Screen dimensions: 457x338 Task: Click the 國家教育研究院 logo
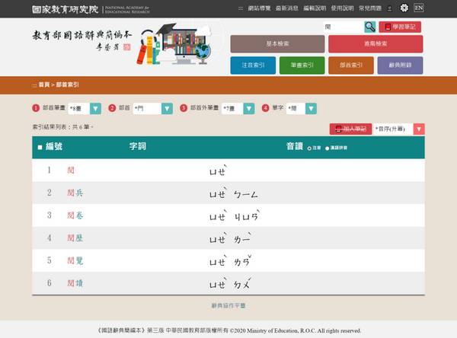66,9
